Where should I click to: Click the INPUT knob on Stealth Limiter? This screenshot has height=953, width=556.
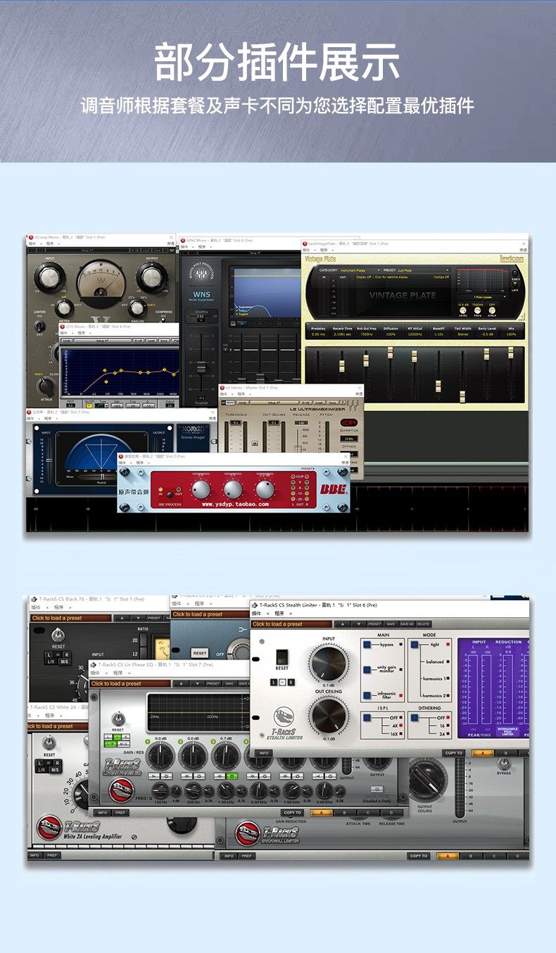329,664
